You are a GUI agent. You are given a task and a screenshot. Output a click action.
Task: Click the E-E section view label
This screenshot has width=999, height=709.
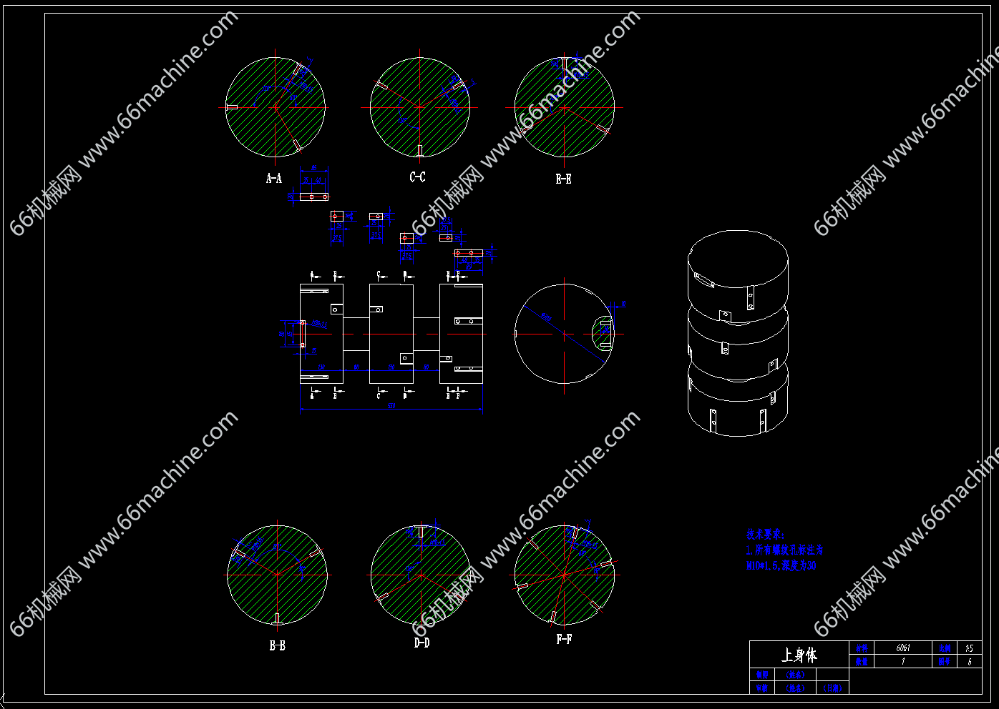(563, 179)
